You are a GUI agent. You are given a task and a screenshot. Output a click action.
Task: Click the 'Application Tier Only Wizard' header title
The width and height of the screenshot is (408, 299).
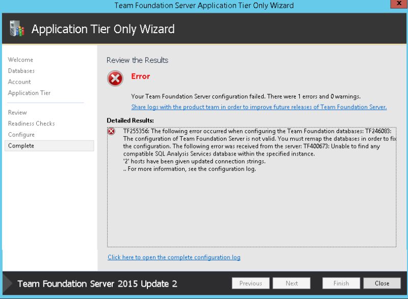103,29
